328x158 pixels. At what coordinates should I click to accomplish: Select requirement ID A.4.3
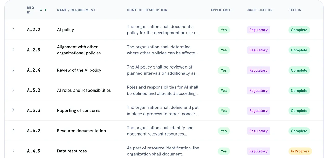(34, 151)
